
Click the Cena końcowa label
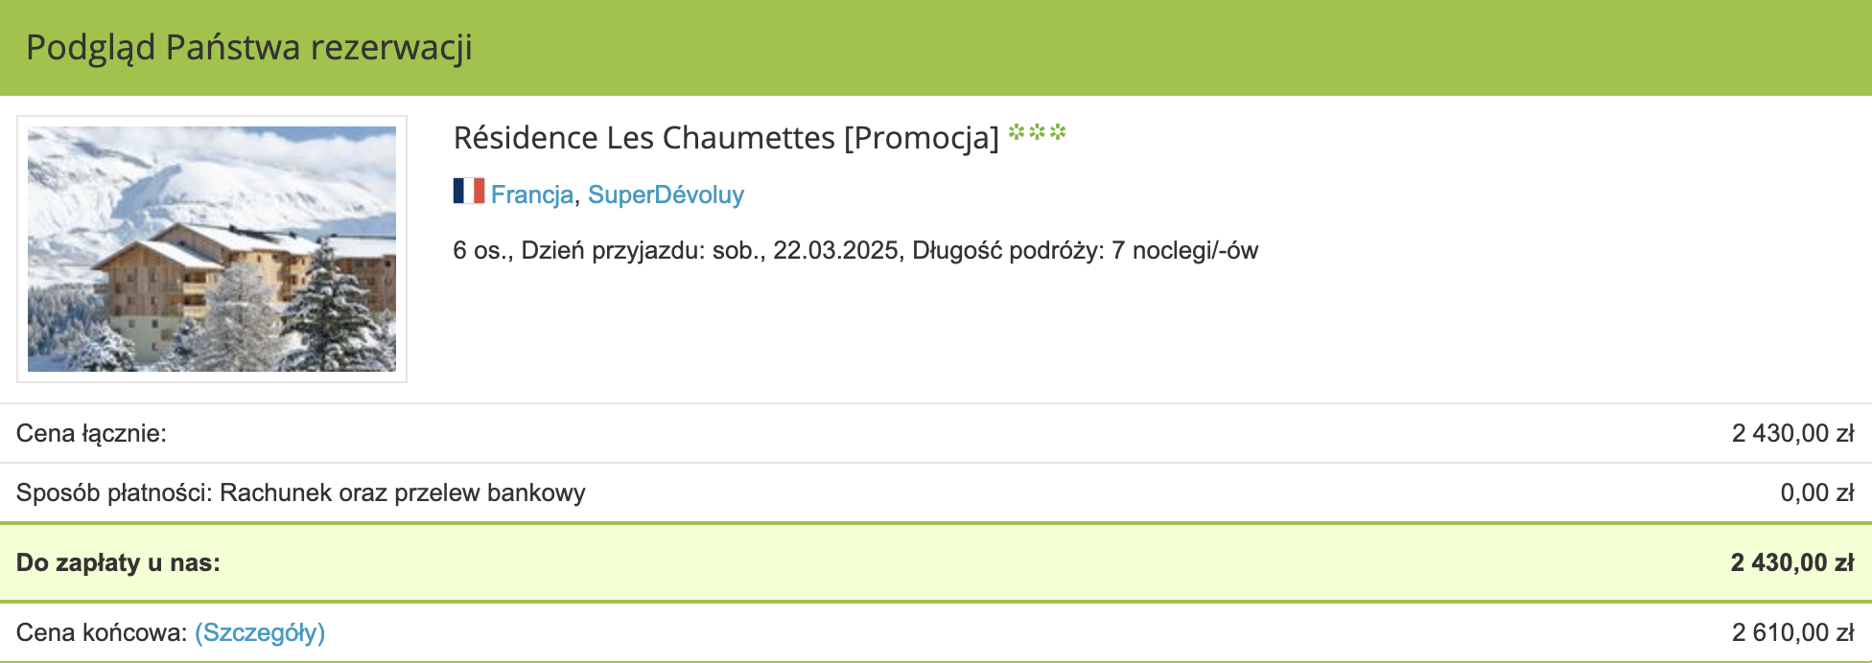point(102,632)
